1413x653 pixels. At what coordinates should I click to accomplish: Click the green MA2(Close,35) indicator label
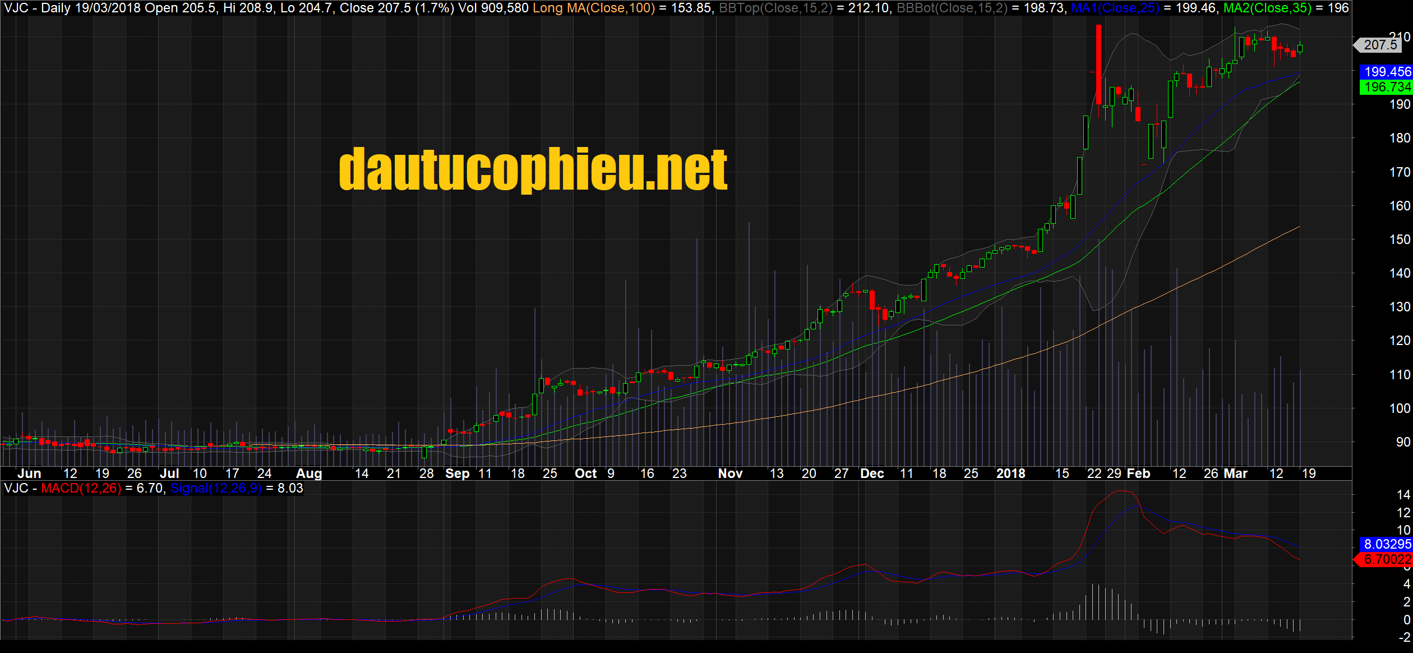tap(1267, 8)
